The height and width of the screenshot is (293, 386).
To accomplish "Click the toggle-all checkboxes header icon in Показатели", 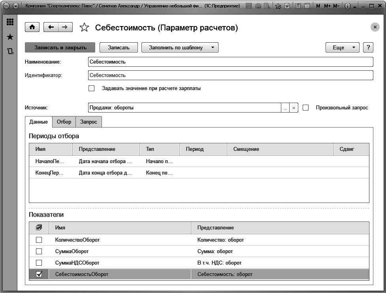I will (39, 227).
